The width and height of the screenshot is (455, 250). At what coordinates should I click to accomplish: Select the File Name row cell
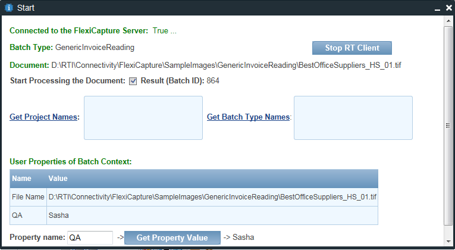pos(28,196)
